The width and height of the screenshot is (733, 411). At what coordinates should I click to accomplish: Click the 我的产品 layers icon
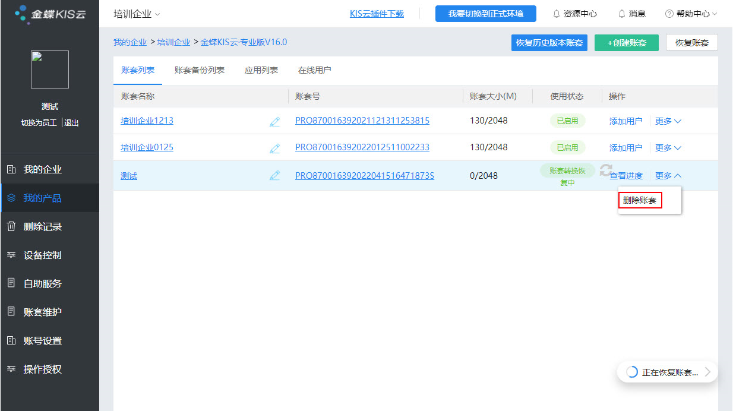point(11,198)
